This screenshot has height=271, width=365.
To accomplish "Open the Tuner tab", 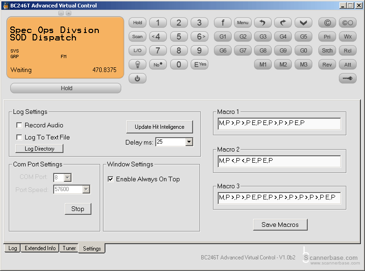I will pos(69,248).
